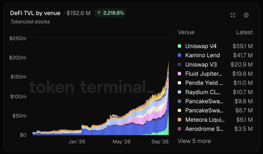This screenshot has height=154, width=263.
Task: Click the $9.8 M PancakeSwap row swatch
Action: pos(179,101)
